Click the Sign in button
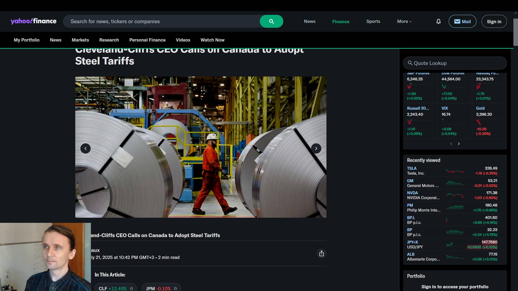518x291 pixels. click(x=494, y=21)
